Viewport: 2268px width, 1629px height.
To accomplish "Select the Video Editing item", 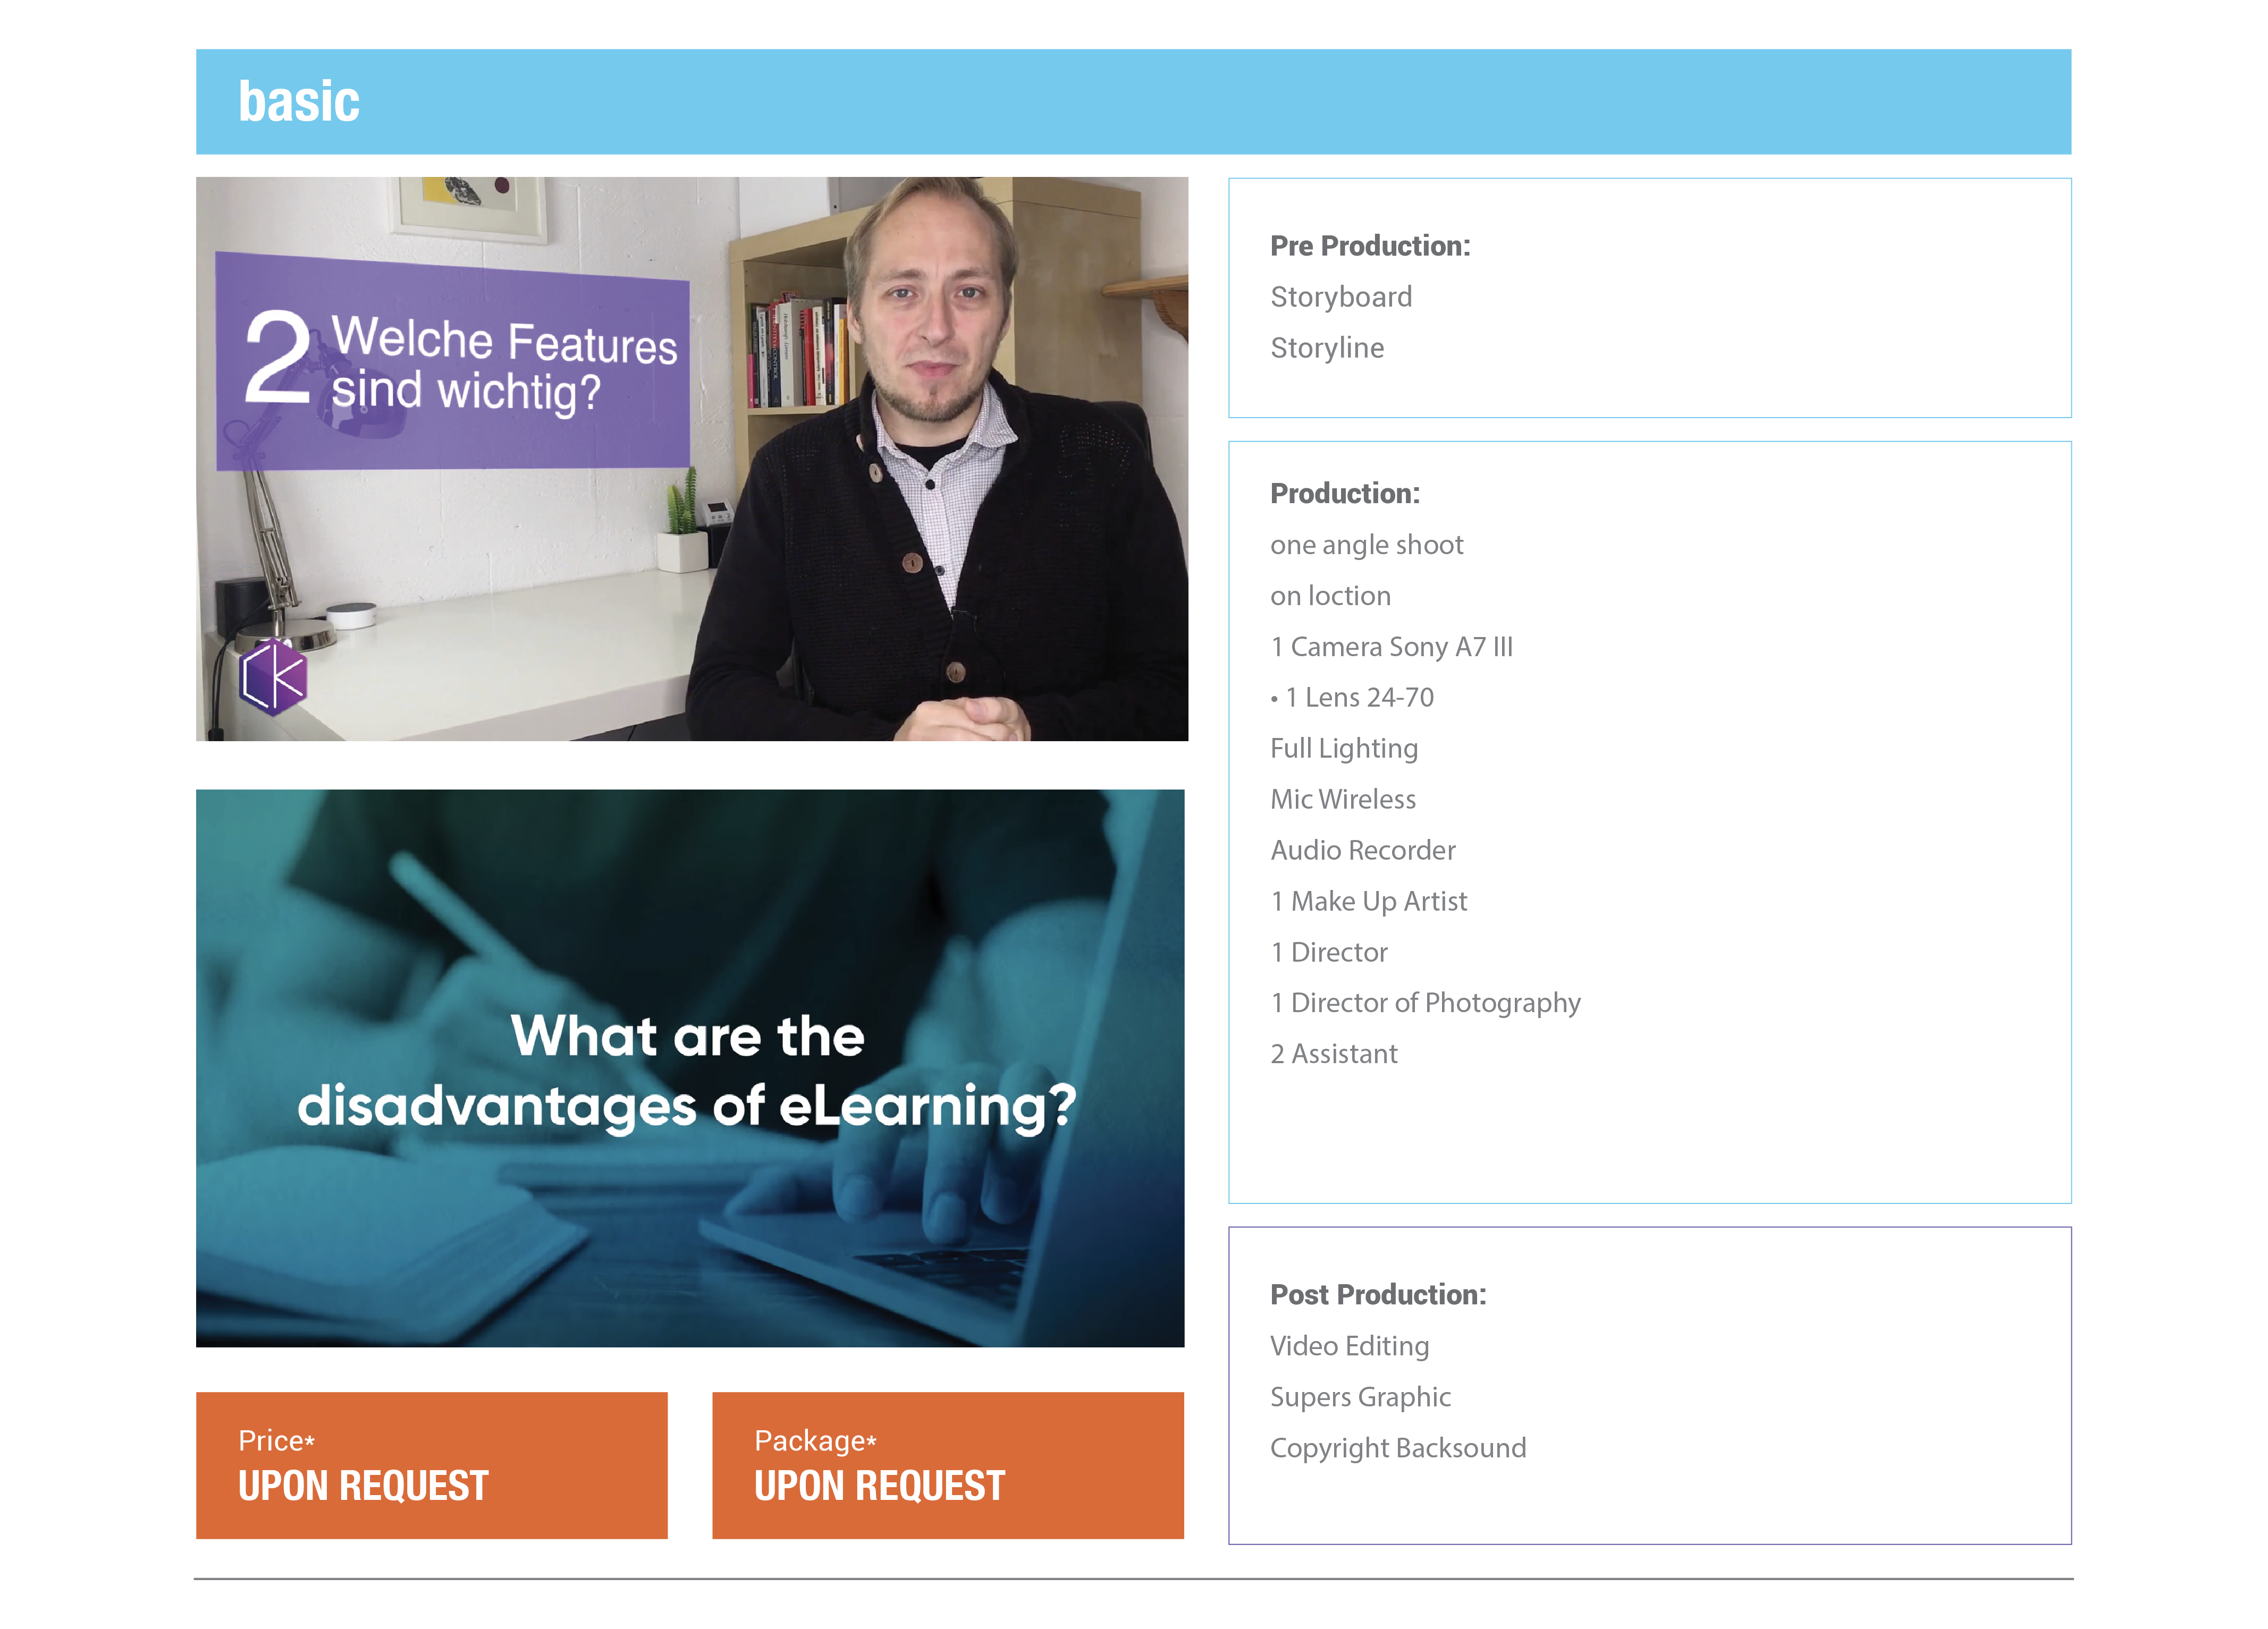I will point(1349,1346).
